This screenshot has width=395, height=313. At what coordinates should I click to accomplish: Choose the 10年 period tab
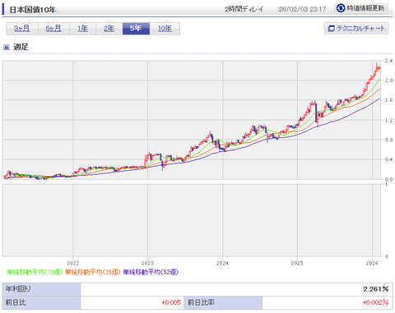(165, 29)
